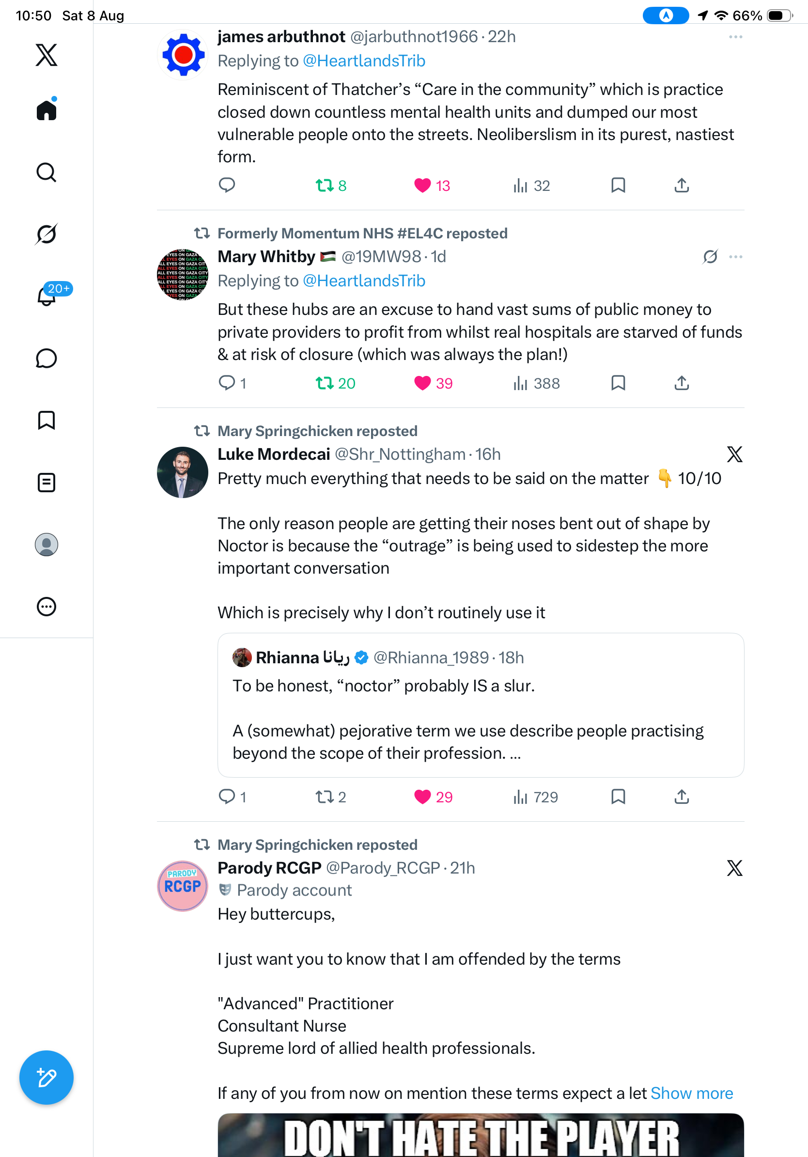Open notifications bell showing 20+
Screen dimensions: 808x1157
(47, 296)
